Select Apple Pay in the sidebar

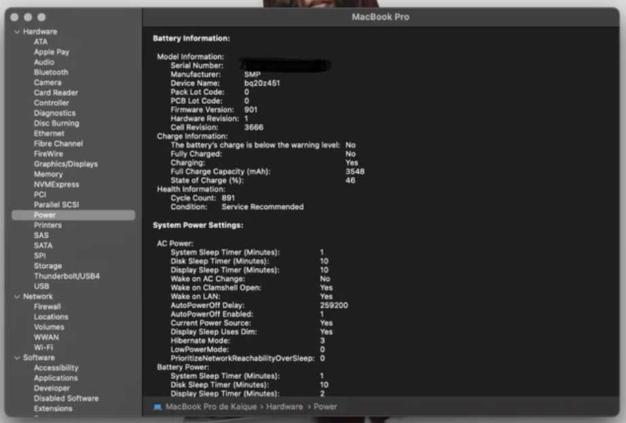pyautogui.click(x=52, y=52)
